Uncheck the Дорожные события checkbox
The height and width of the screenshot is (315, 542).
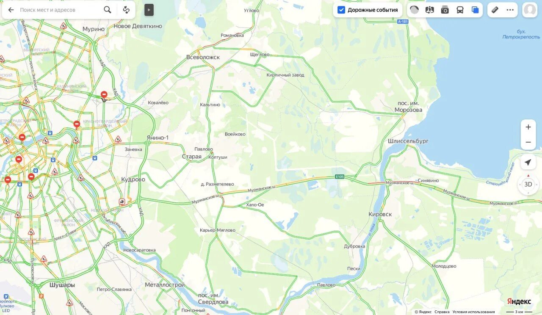point(341,10)
